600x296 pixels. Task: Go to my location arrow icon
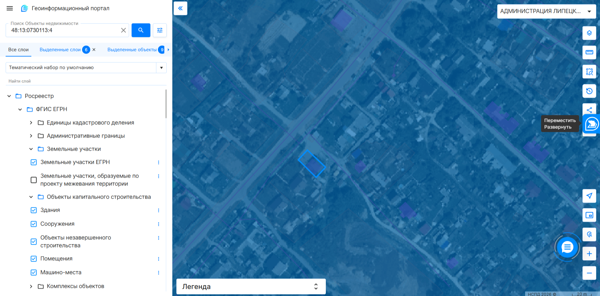click(x=589, y=196)
